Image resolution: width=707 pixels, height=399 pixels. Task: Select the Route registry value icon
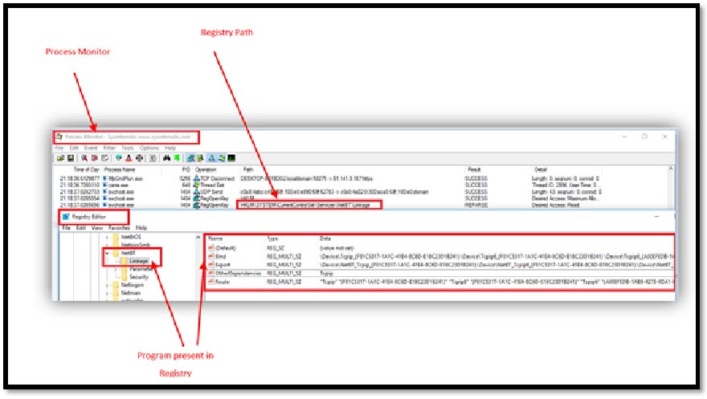211,282
